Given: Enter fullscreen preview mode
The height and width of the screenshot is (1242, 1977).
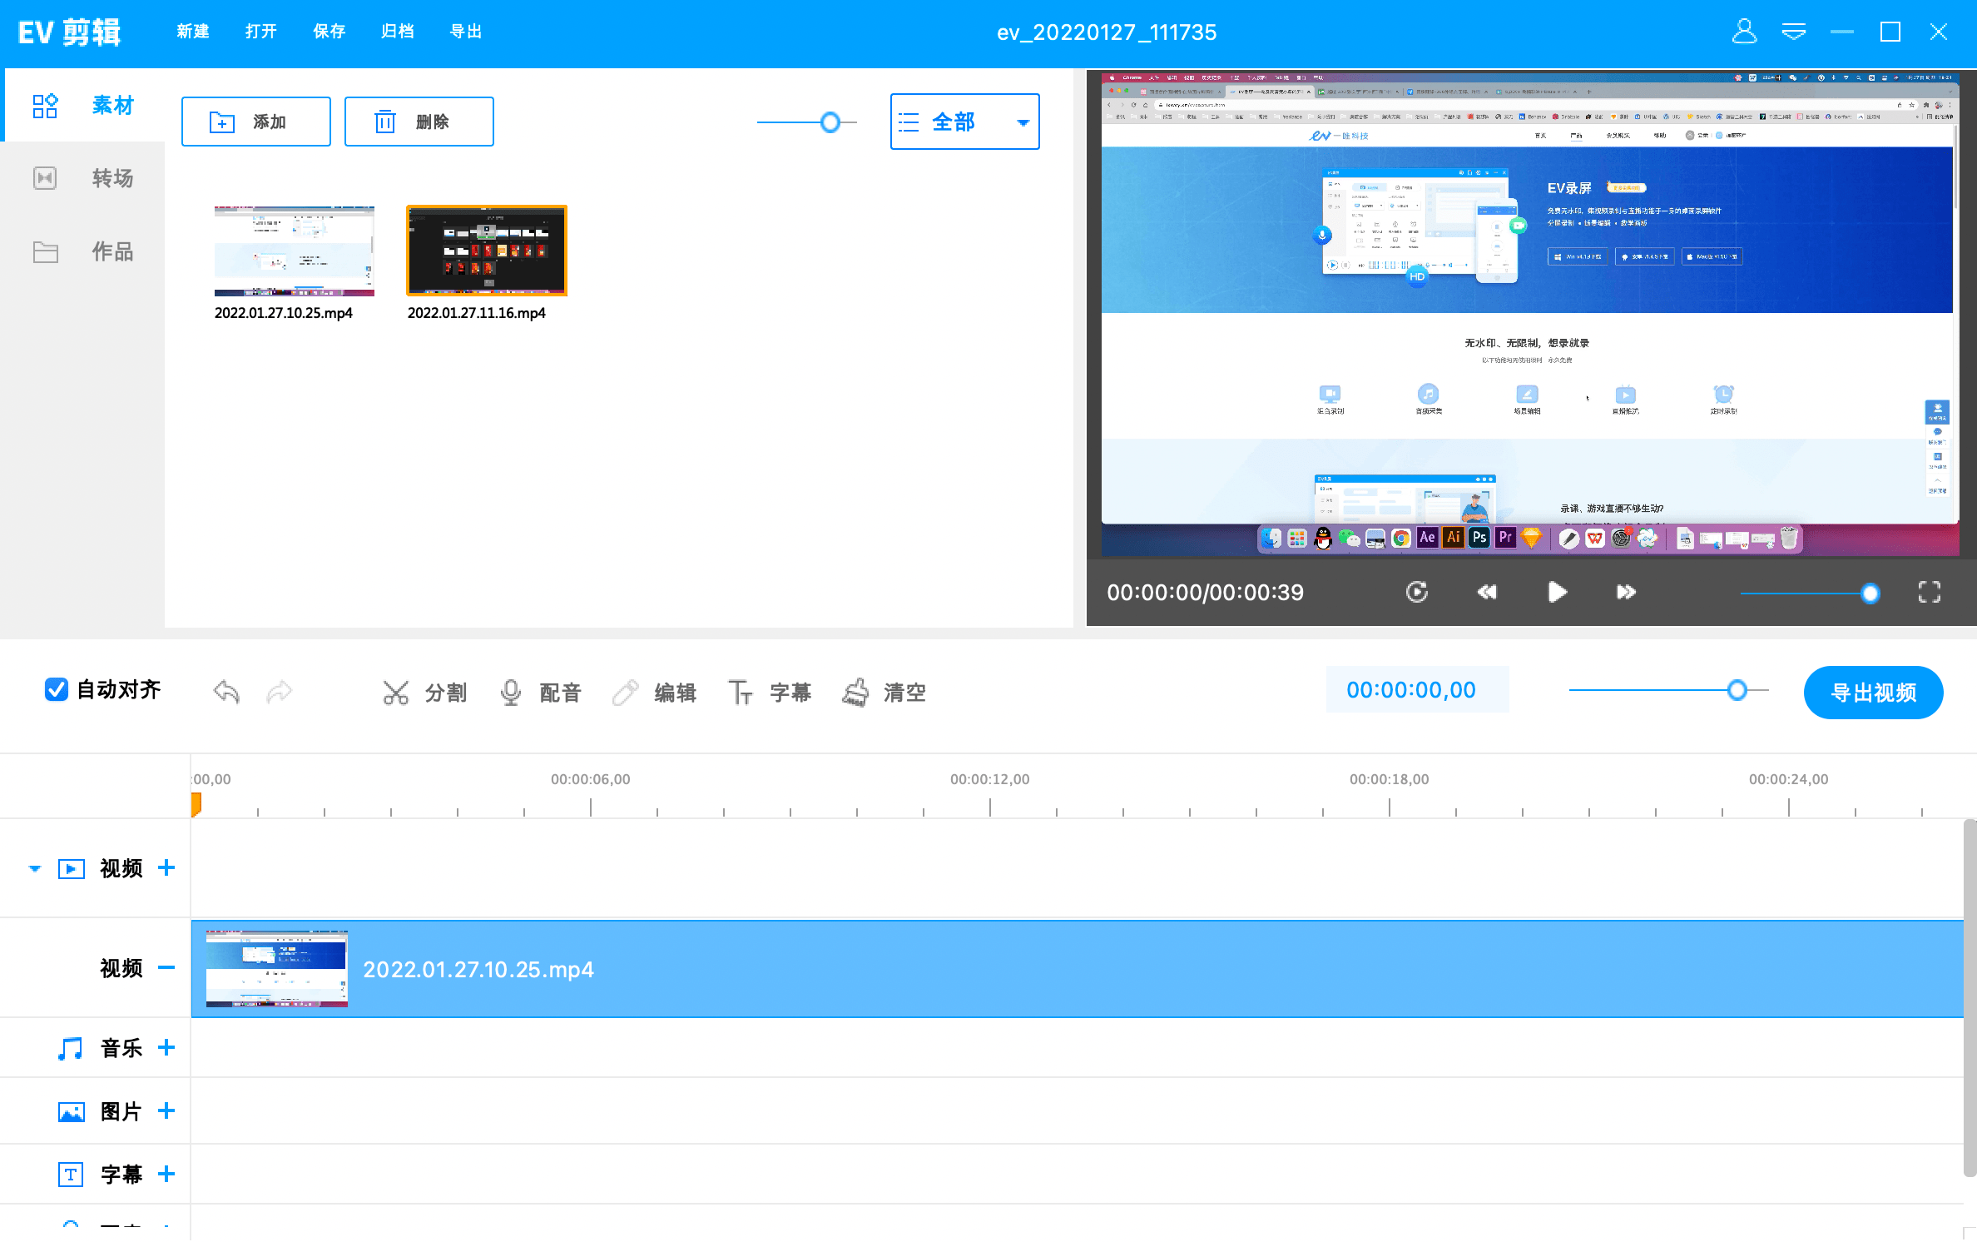Looking at the screenshot, I should pos(1929,592).
